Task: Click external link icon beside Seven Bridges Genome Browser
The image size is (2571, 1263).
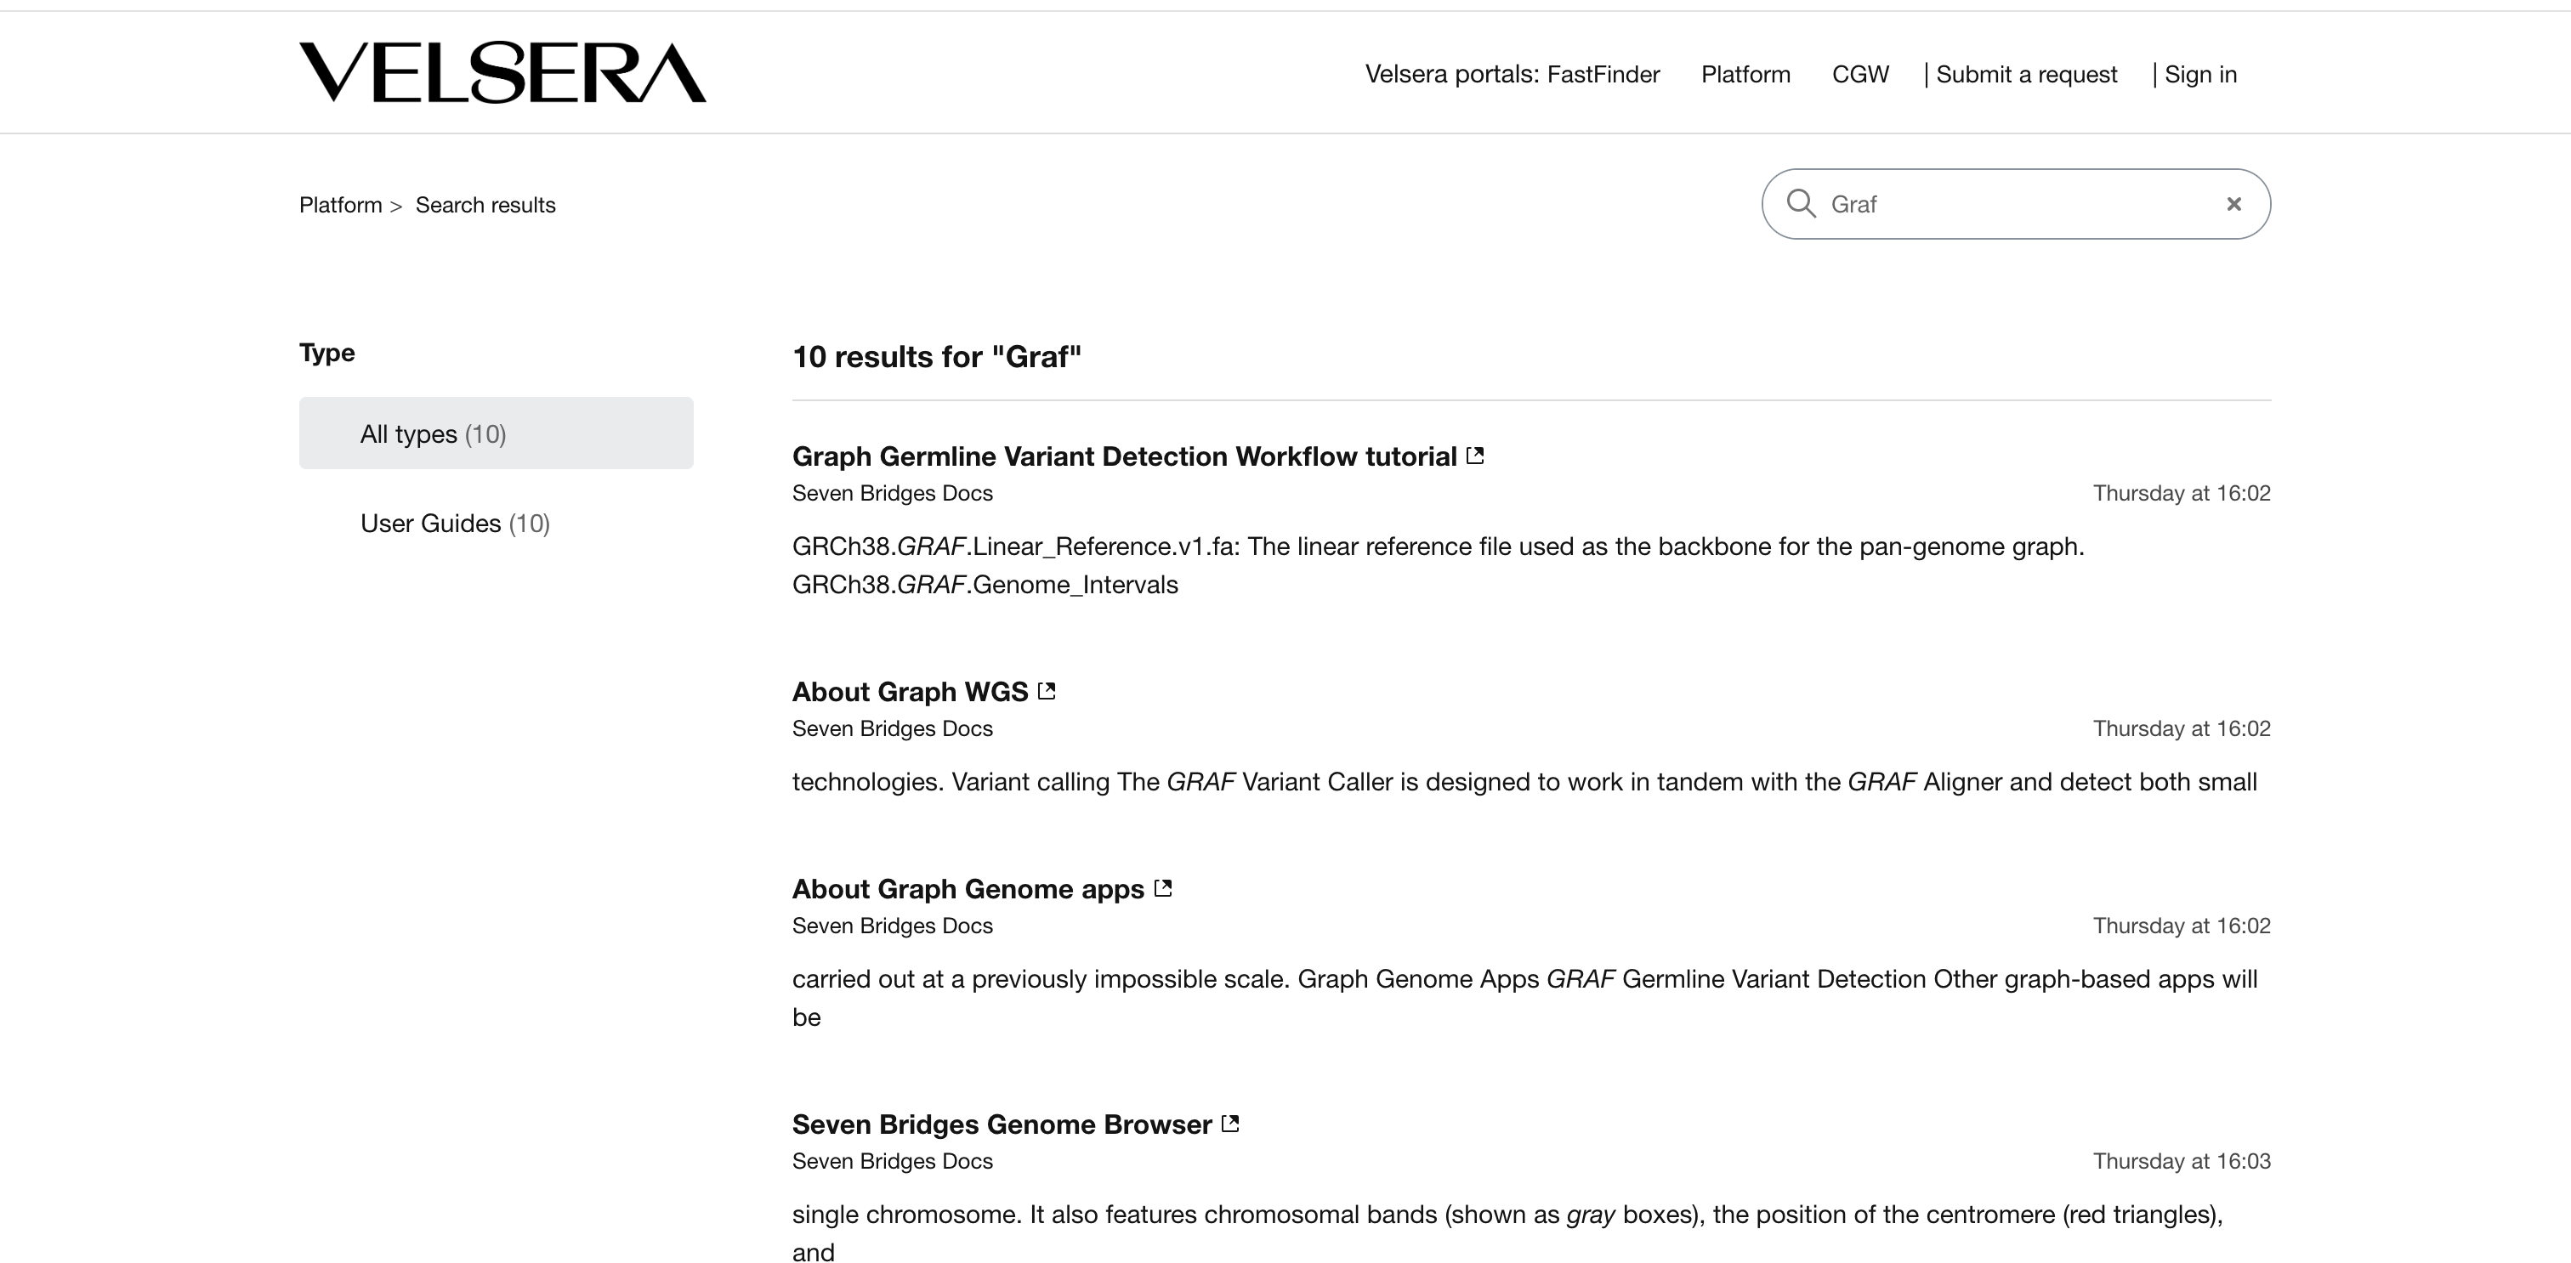Action: pyautogui.click(x=1230, y=1124)
